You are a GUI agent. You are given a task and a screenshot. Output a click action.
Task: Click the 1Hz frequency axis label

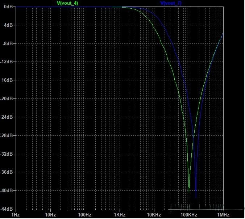click(x=16, y=215)
